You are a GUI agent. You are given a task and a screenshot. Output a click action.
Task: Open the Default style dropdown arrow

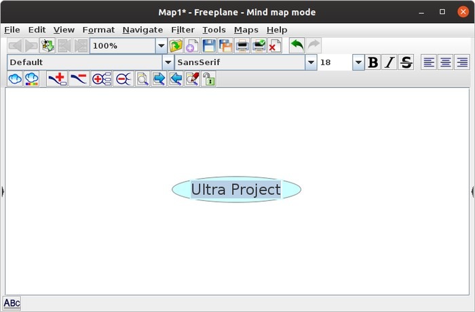point(168,62)
